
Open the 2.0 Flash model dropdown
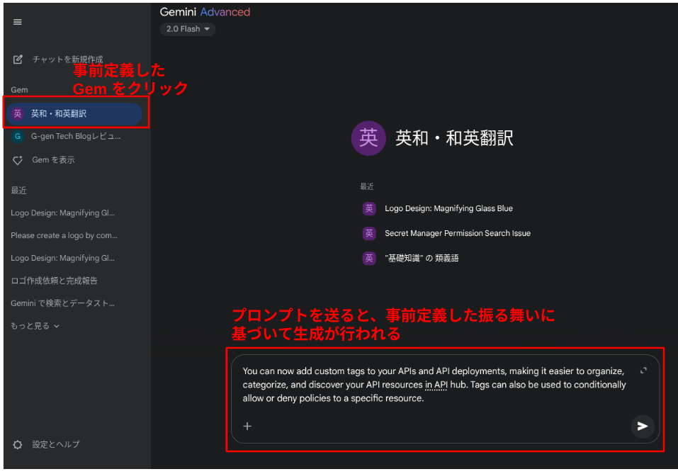coord(188,29)
